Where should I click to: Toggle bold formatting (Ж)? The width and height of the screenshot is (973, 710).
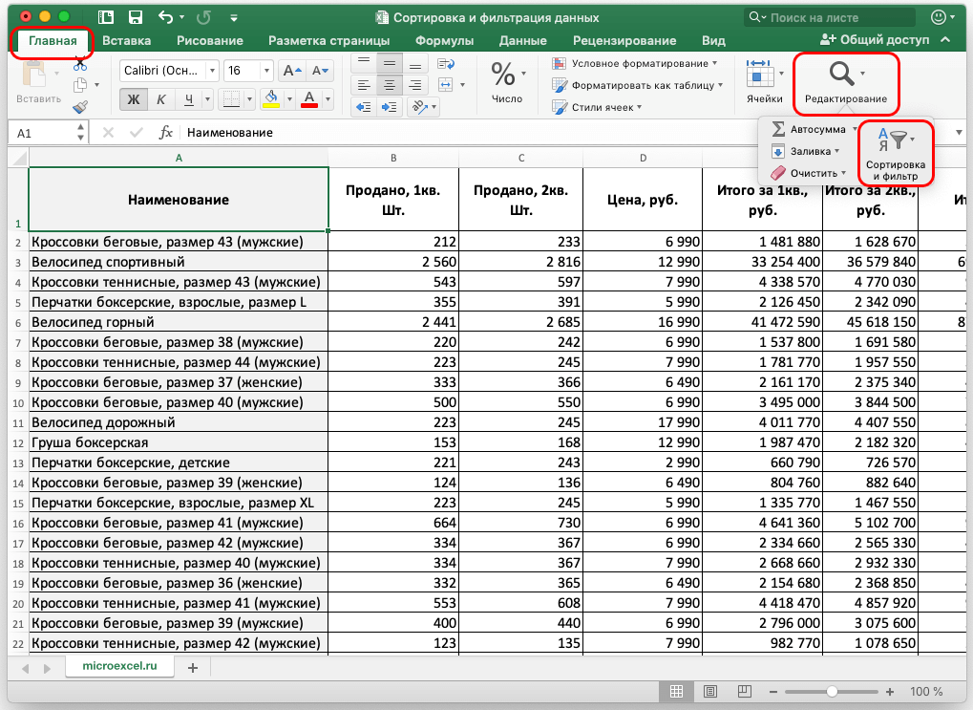(x=134, y=99)
